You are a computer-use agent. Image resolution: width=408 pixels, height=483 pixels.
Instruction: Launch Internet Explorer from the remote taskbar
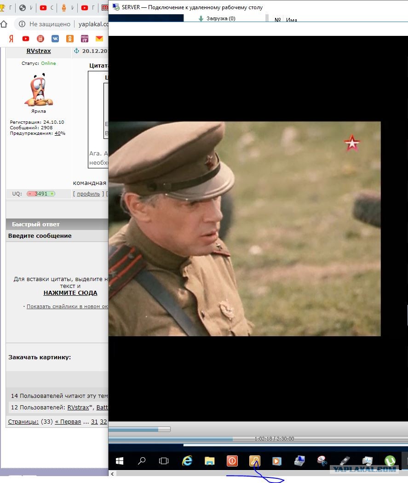(x=187, y=461)
